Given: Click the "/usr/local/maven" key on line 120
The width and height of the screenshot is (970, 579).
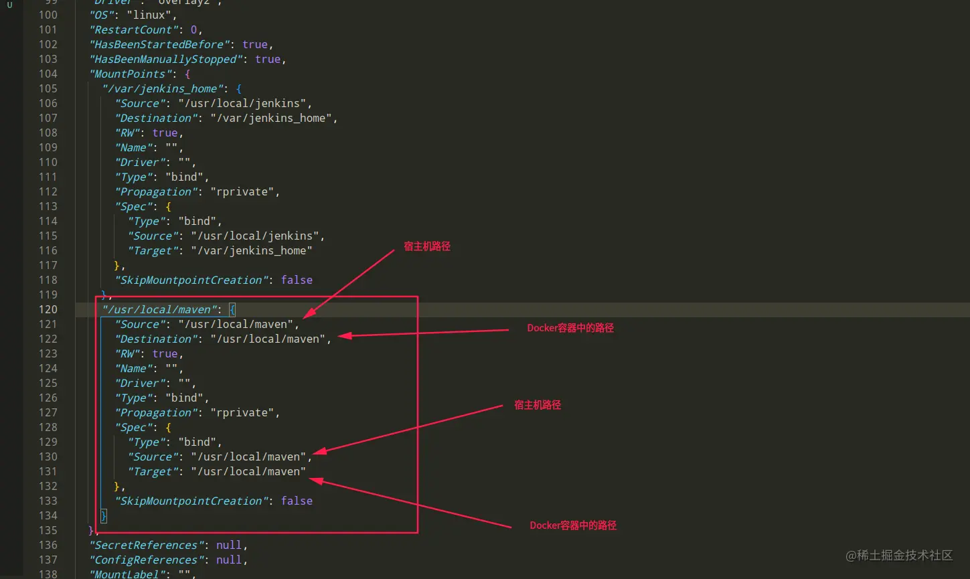Looking at the screenshot, I should [159, 309].
